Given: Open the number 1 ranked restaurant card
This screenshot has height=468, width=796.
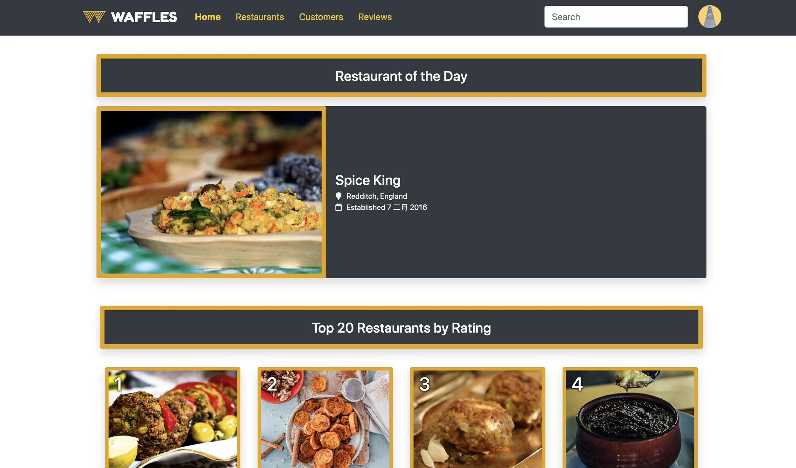Looking at the screenshot, I should click(173, 417).
